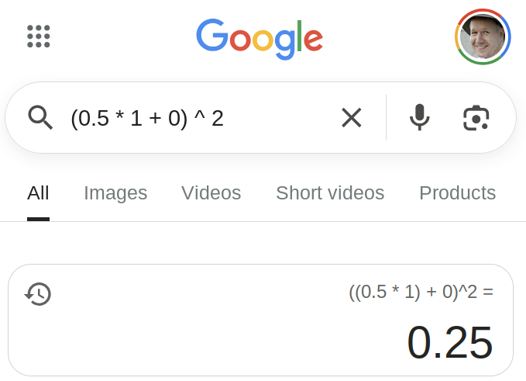Clear the search query with X

point(351,117)
